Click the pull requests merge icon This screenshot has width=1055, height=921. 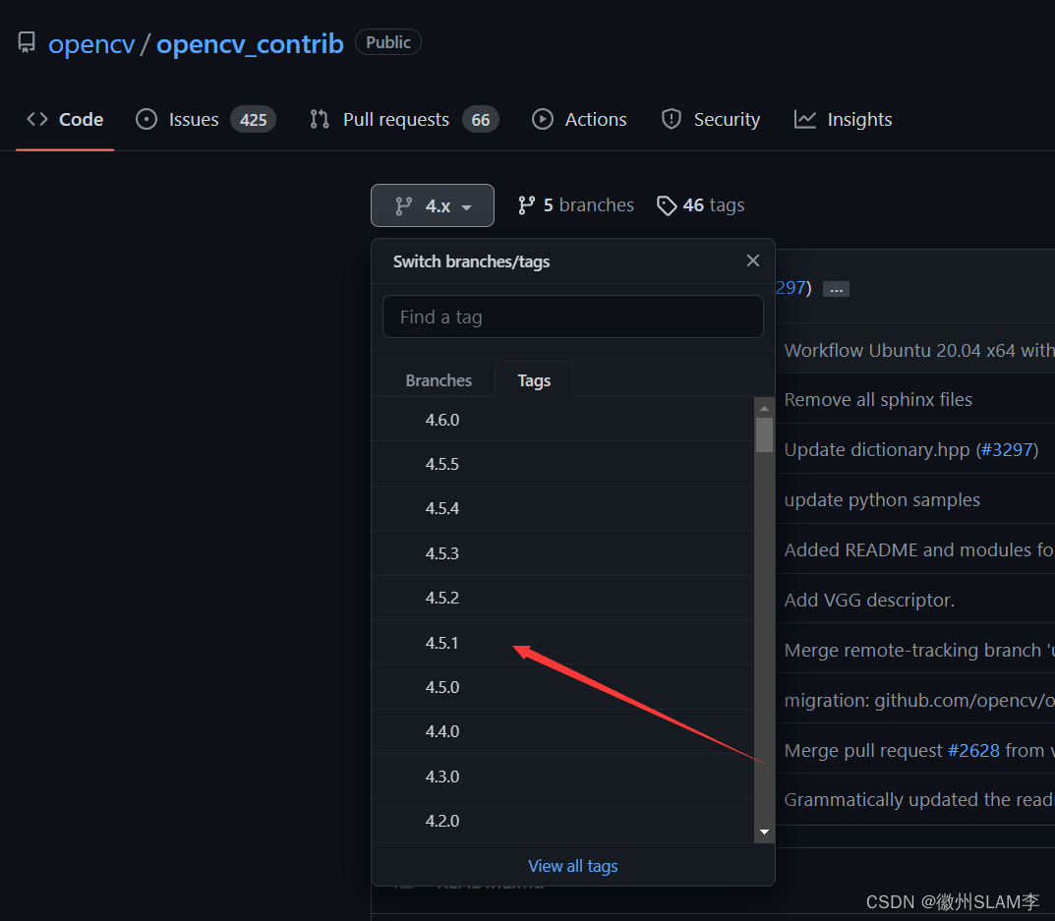point(319,119)
